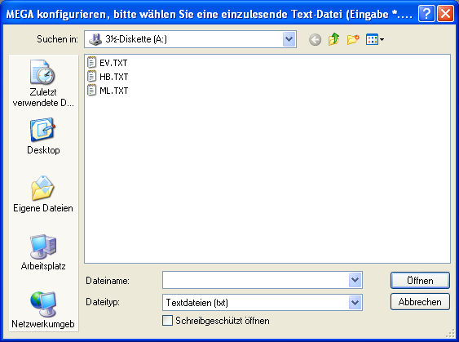Click the Öffnen button
Viewport: 459px width, 342px height.
point(420,281)
